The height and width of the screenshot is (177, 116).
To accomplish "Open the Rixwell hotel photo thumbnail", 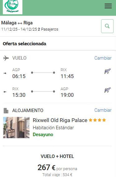I will [16, 128].
